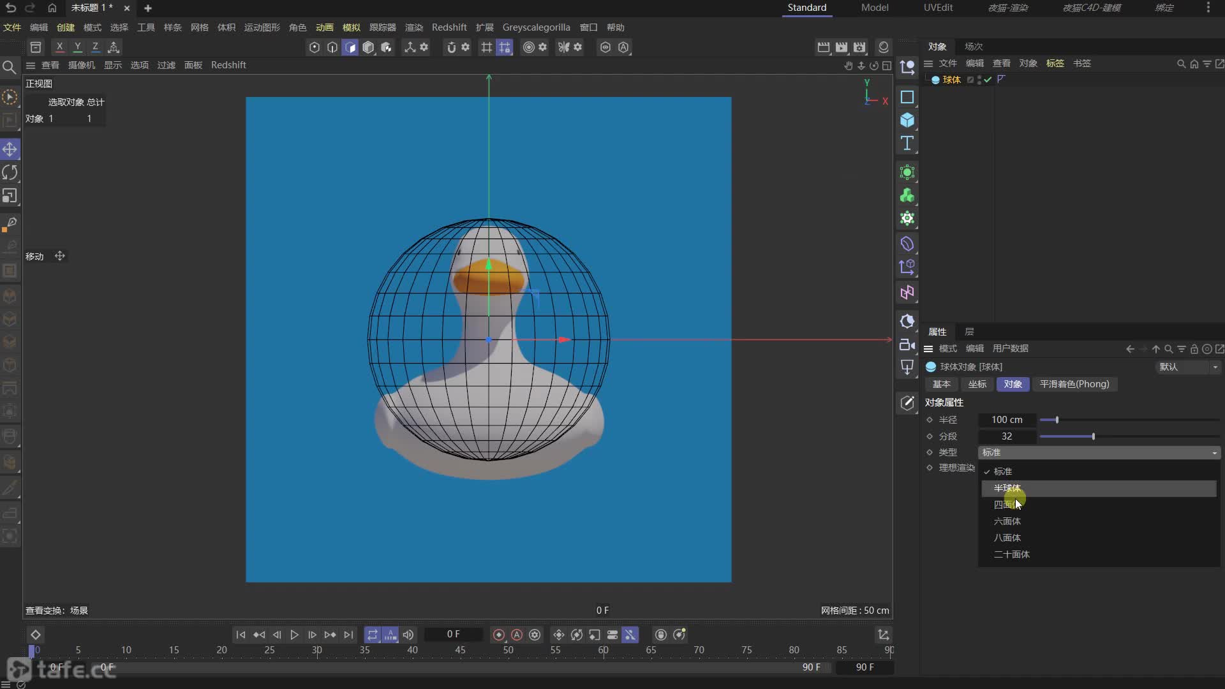
Task: Open the 坐标 attribute tab
Action: (x=977, y=384)
